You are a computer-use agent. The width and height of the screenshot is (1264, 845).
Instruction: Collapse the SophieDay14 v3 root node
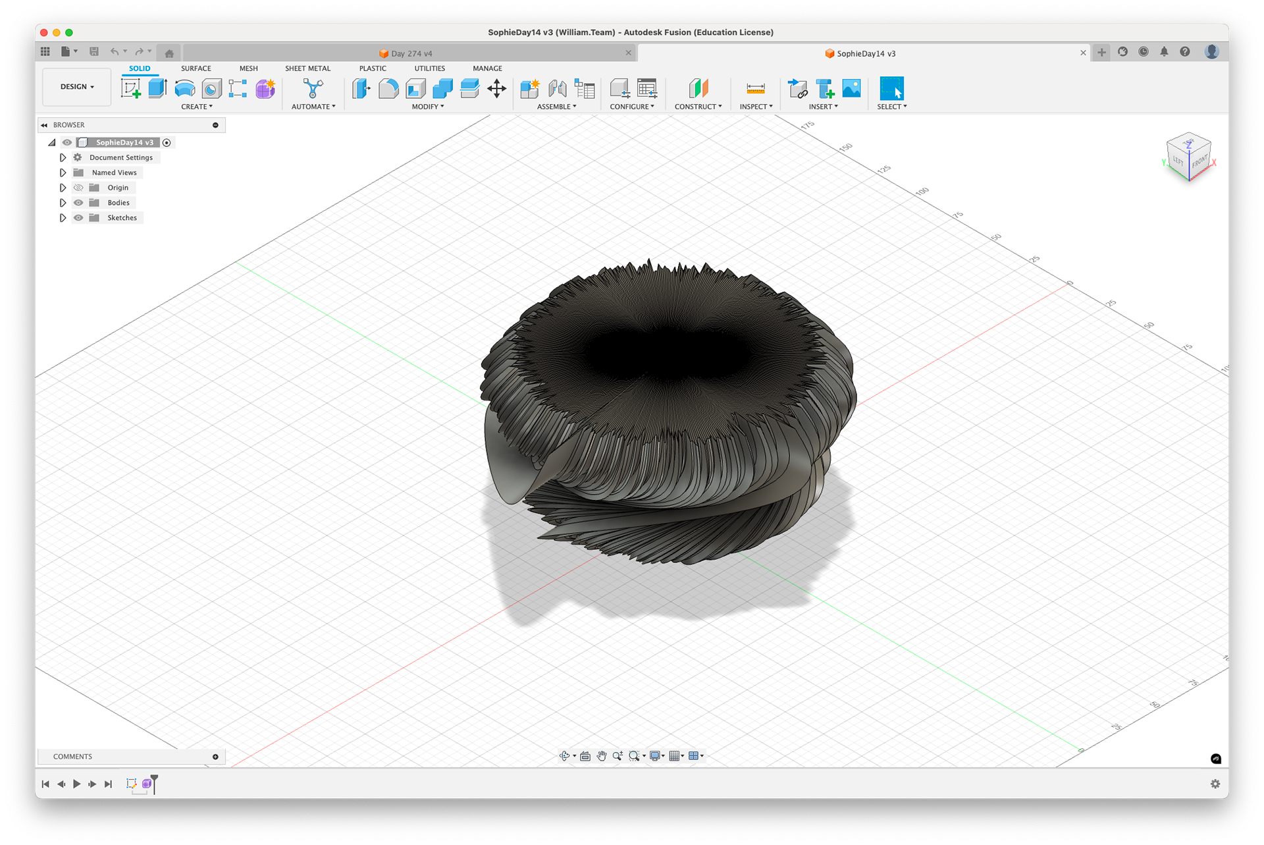point(52,142)
